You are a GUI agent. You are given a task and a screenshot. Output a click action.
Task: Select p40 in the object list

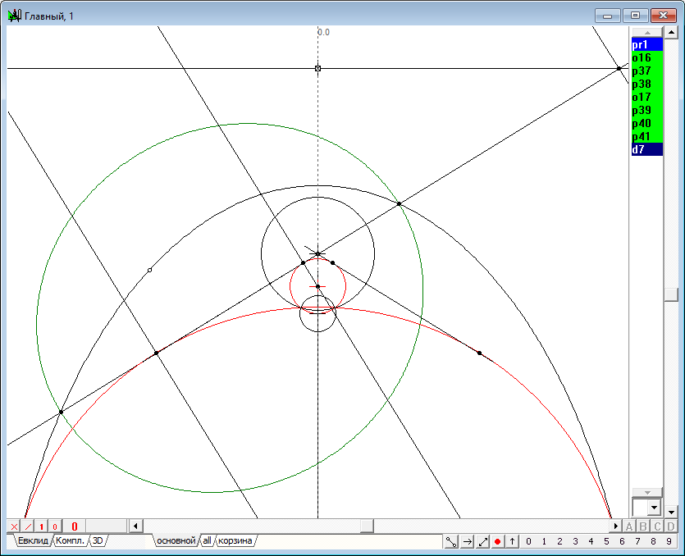click(647, 123)
